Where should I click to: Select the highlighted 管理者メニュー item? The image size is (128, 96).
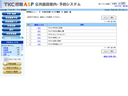tap(11, 38)
